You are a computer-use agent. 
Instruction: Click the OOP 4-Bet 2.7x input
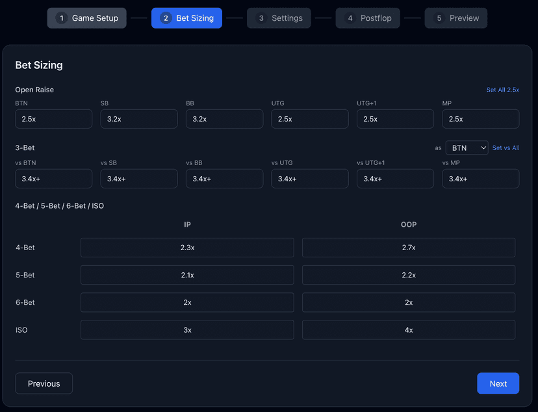click(408, 247)
